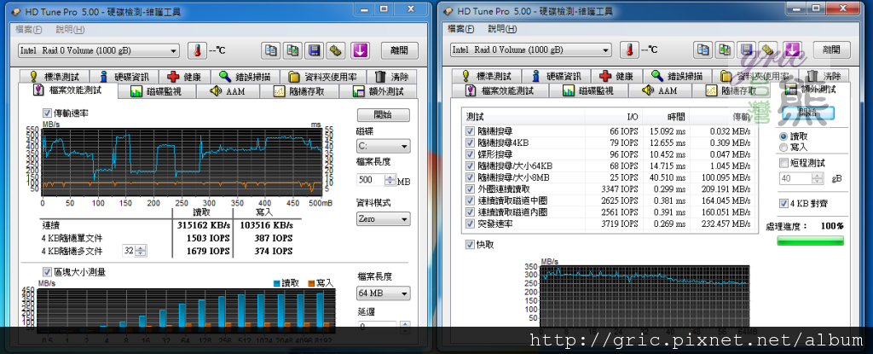Toggle 快取 checkbox
873x354 pixels.
click(x=470, y=245)
